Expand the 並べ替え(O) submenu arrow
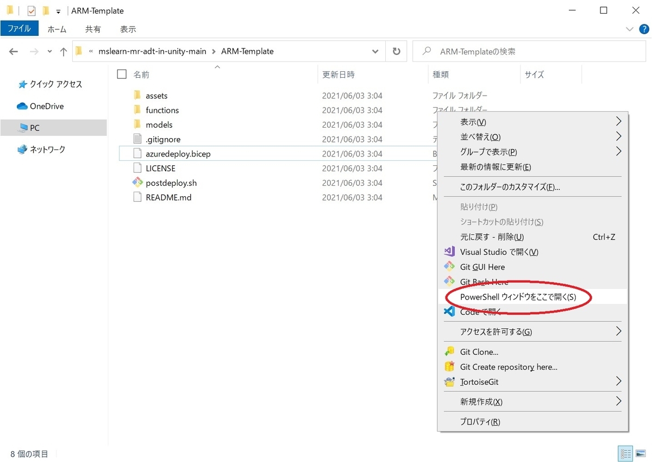Screen dimensions: 652x462 (618, 136)
